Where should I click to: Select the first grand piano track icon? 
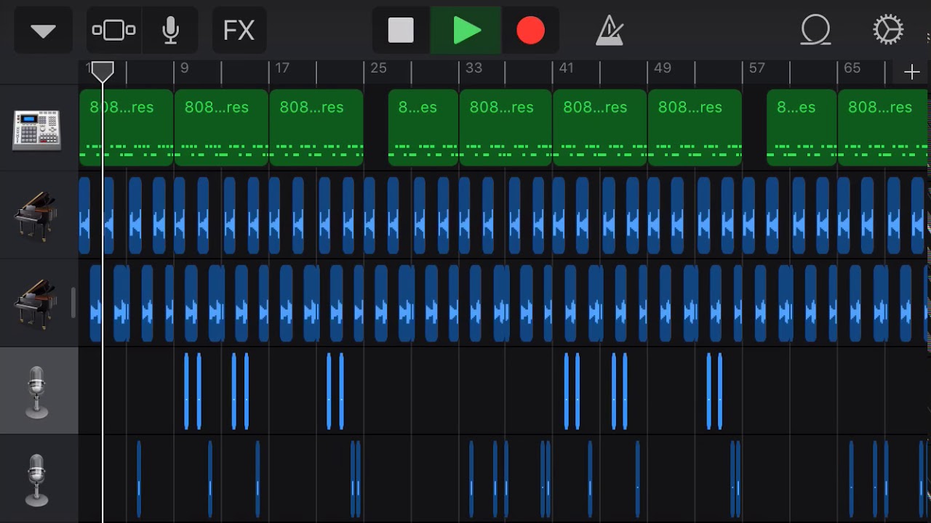pos(36,216)
